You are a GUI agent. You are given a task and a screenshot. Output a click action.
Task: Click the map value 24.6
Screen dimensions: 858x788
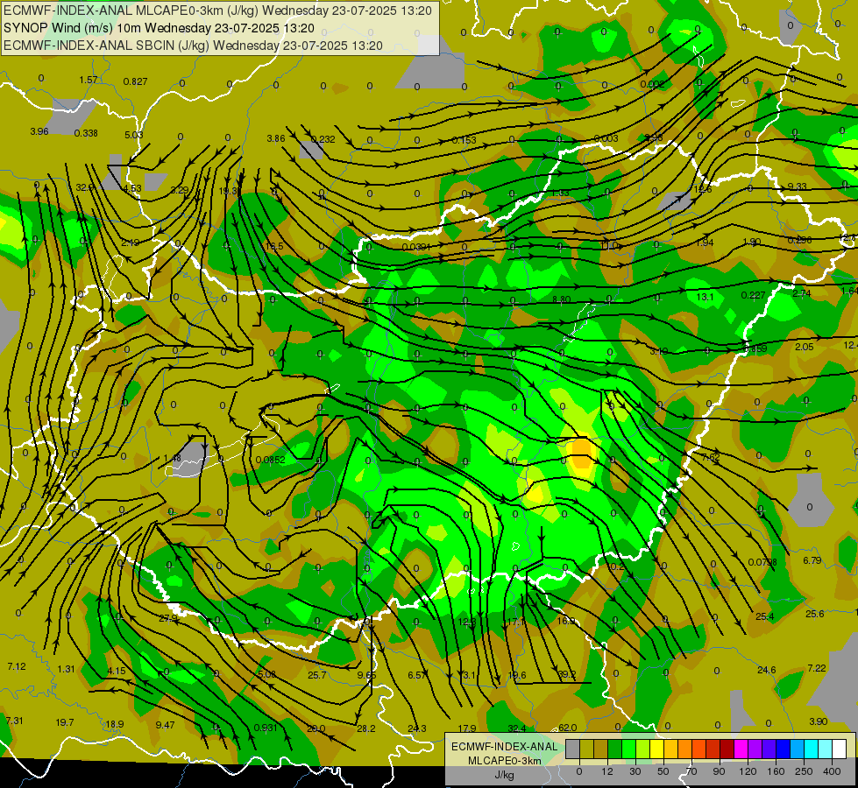(767, 670)
